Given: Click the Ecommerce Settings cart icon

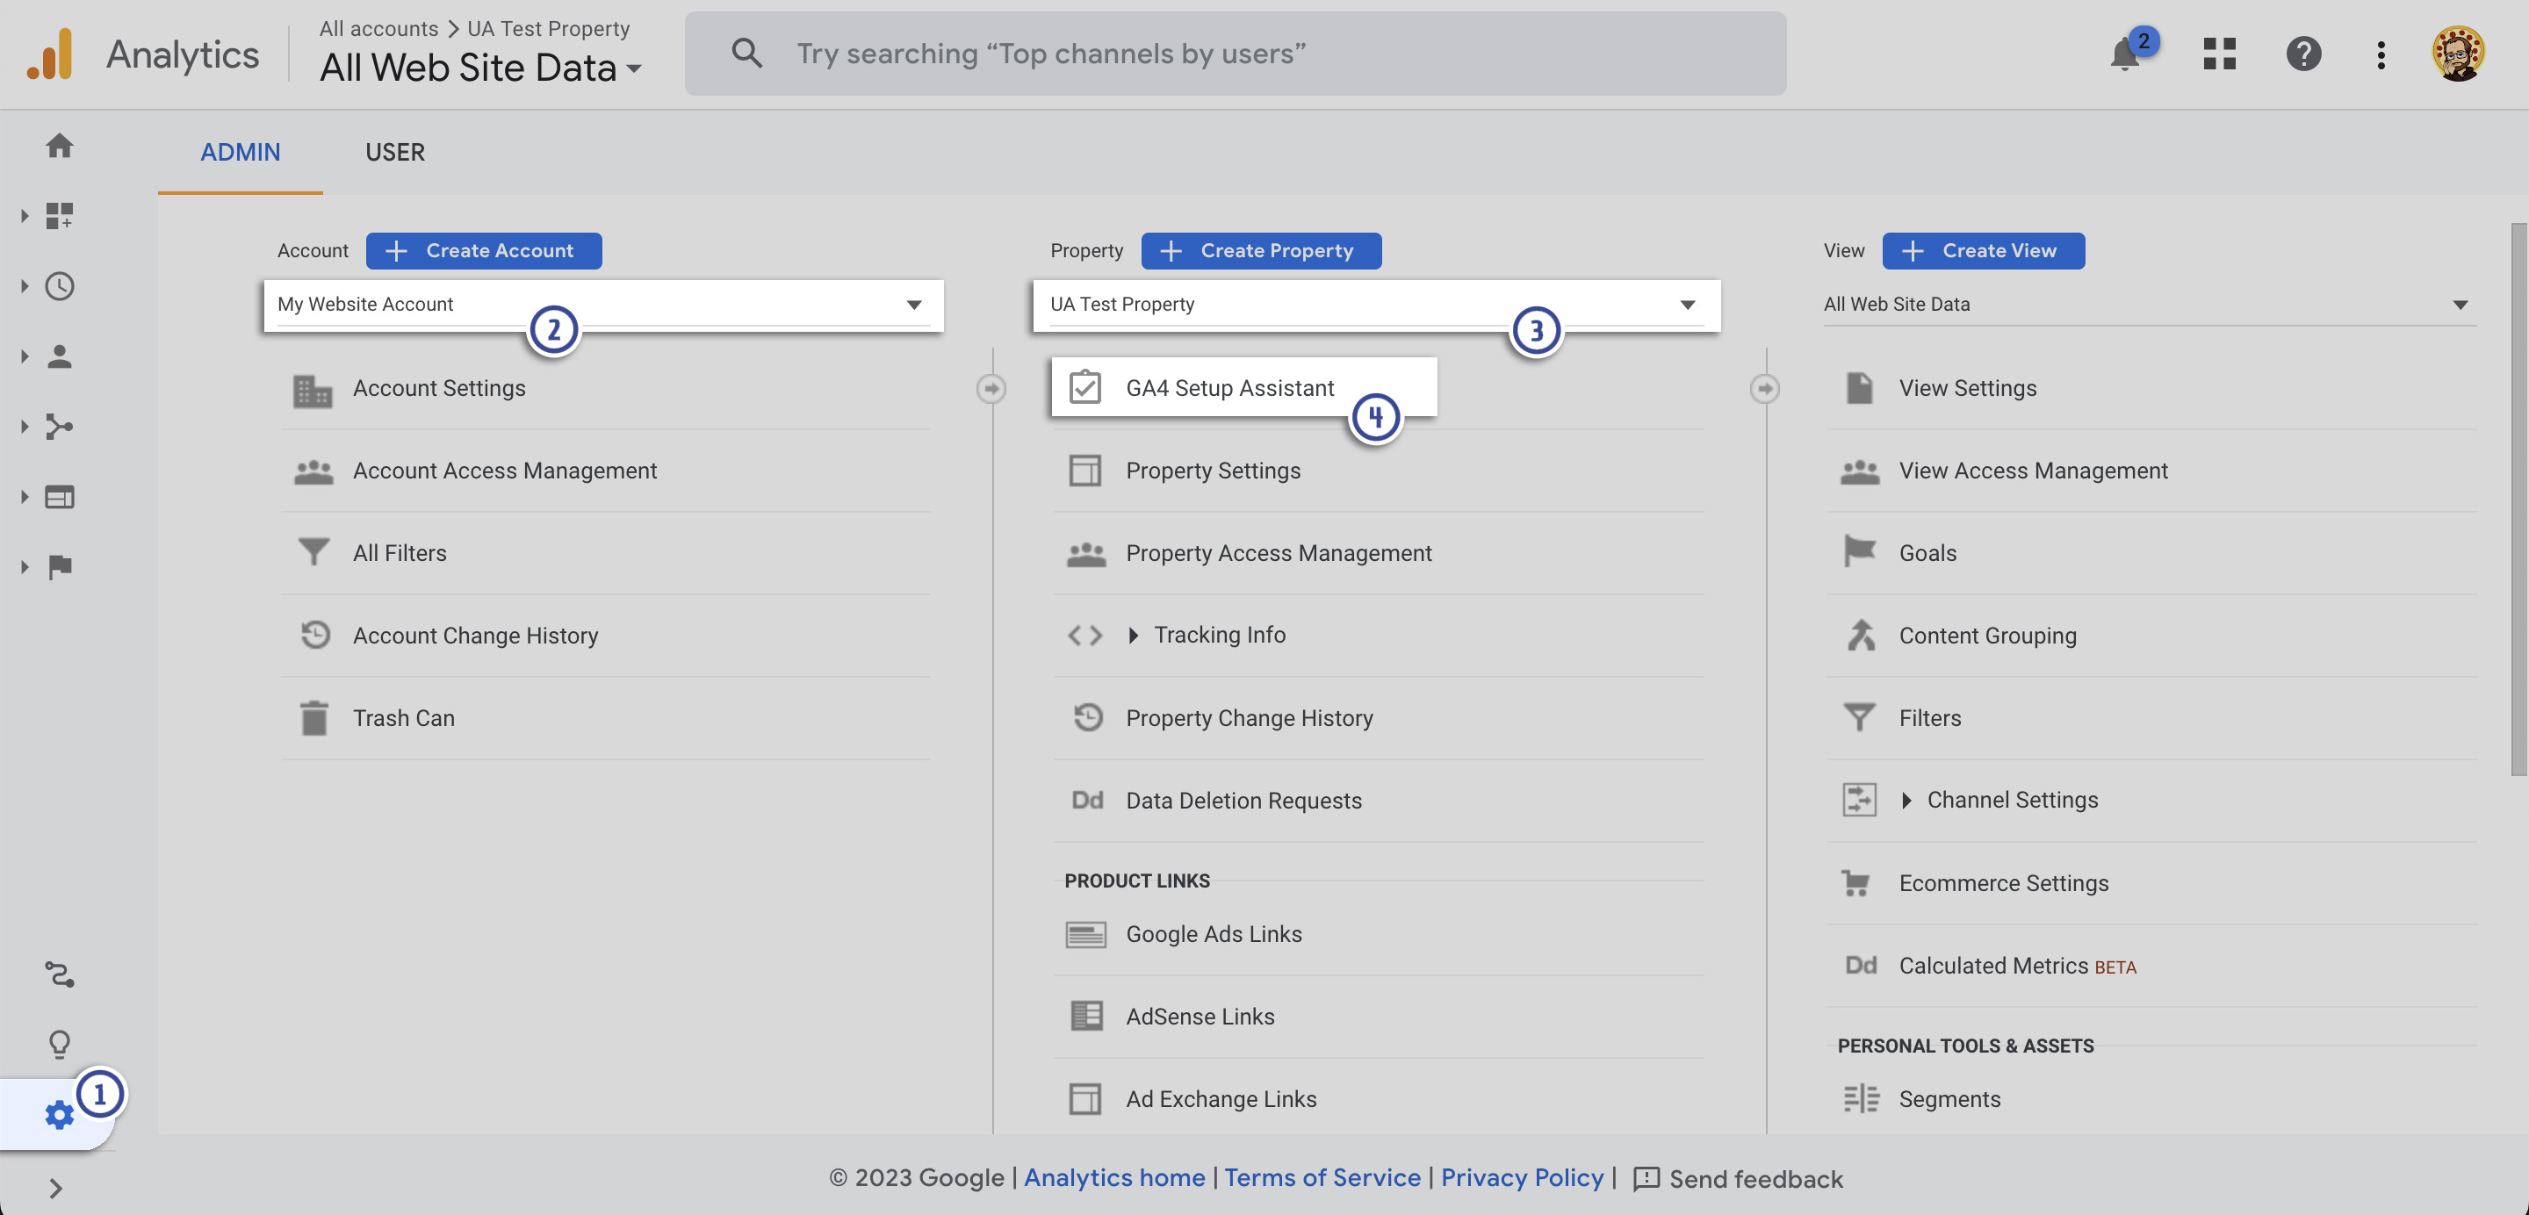Looking at the screenshot, I should [1855, 882].
